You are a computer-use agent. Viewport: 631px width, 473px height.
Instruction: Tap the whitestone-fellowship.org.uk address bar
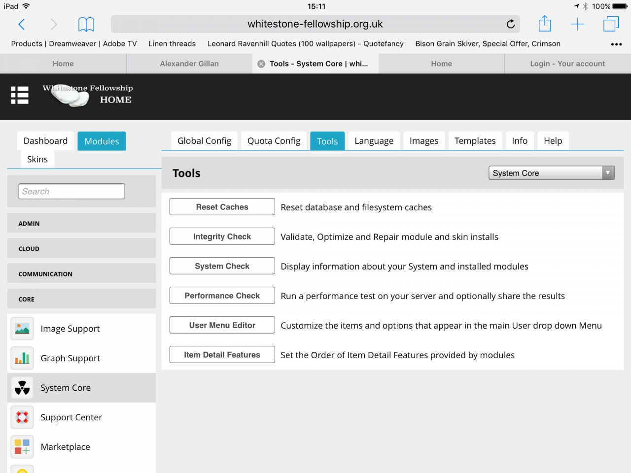point(315,24)
